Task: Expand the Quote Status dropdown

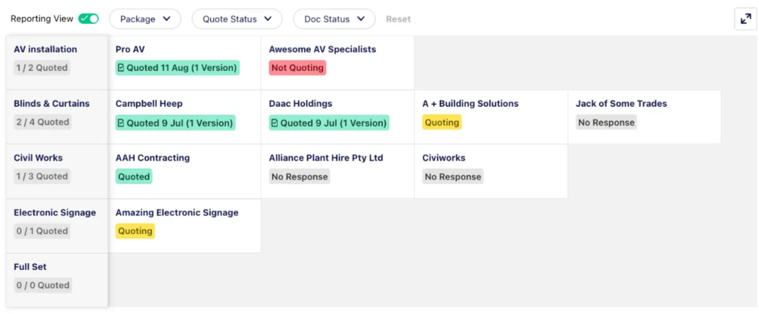Action: 237,19
